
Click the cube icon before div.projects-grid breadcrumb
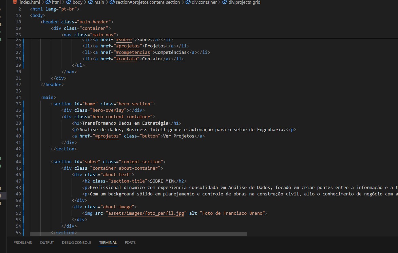tap(225, 2)
